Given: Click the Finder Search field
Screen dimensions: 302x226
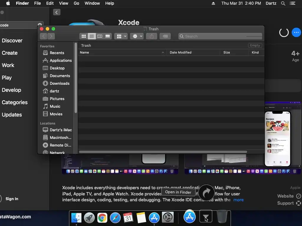Looking at the screenshot, I should click(x=220, y=36).
